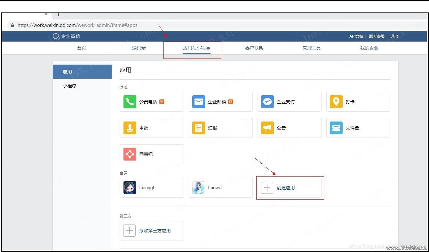Click the 基础 section label

123,87
